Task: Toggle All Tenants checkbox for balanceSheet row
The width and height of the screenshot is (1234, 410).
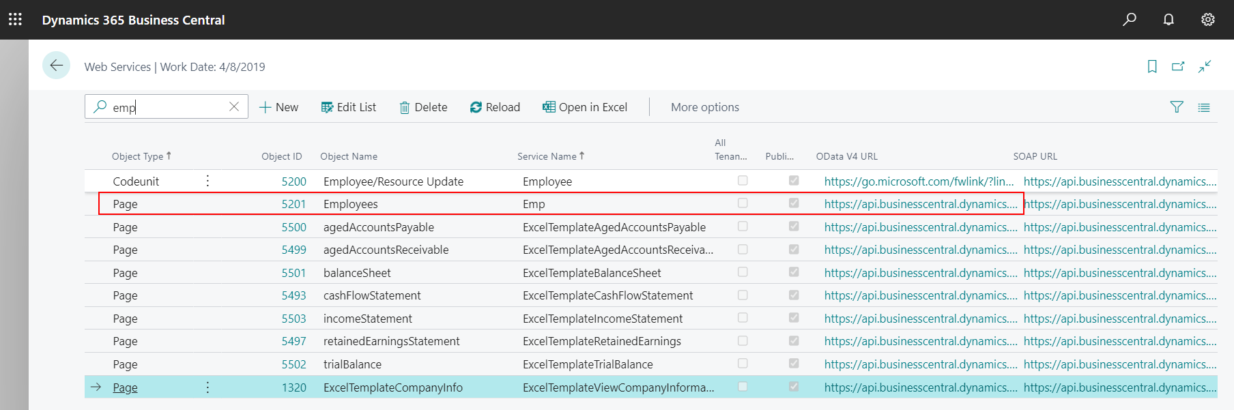Action: [743, 272]
